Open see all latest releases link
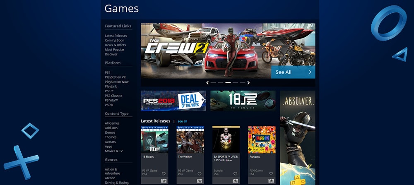Screen dimensions: 414x185 183,121
